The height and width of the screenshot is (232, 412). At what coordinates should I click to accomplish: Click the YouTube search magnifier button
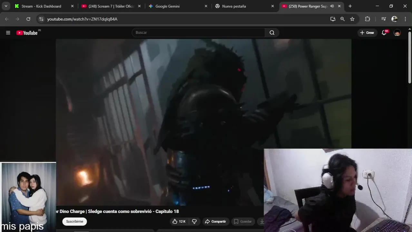272,33
